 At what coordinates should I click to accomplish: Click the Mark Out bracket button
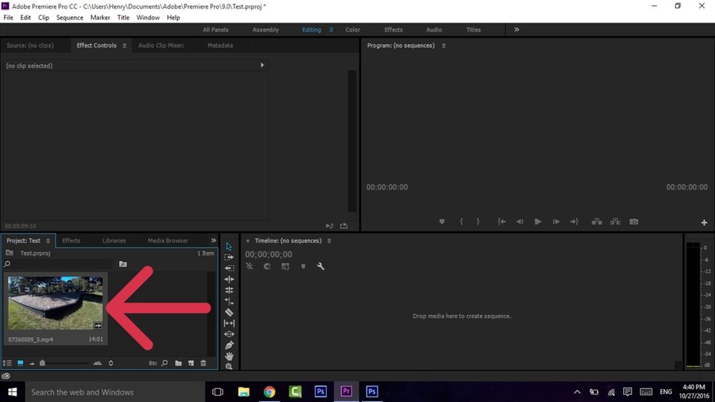tap(478, 222)
